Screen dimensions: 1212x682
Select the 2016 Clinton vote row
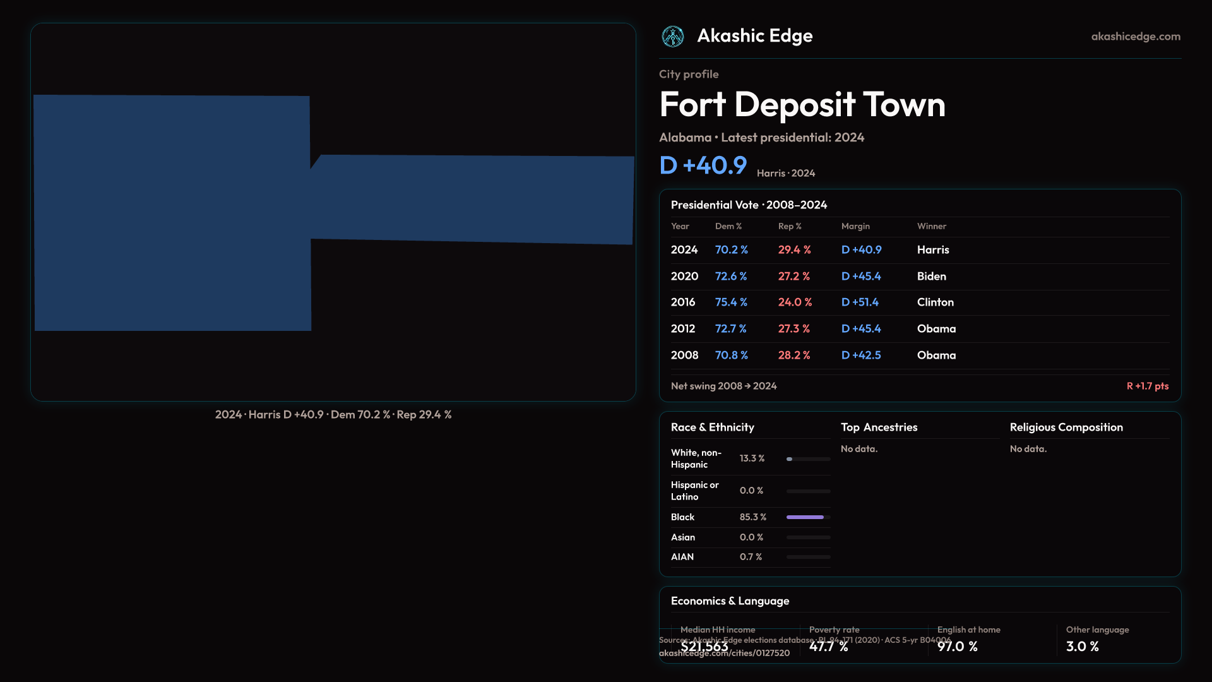(919, 302)
